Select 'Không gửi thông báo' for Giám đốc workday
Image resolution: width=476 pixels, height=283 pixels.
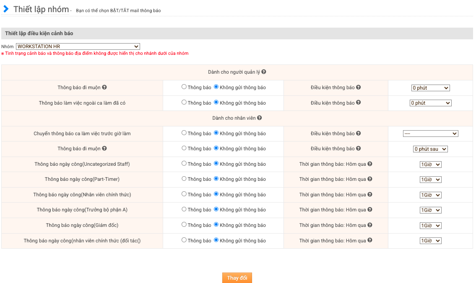tap(216, 225)
